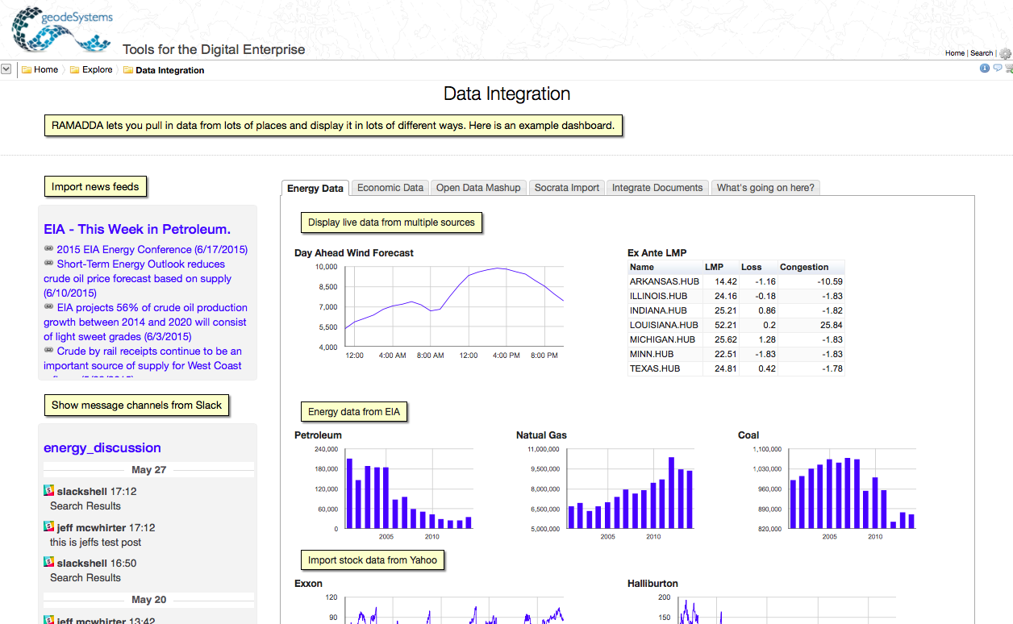Switch to the Economic Data tab

[x=390, y=188]
